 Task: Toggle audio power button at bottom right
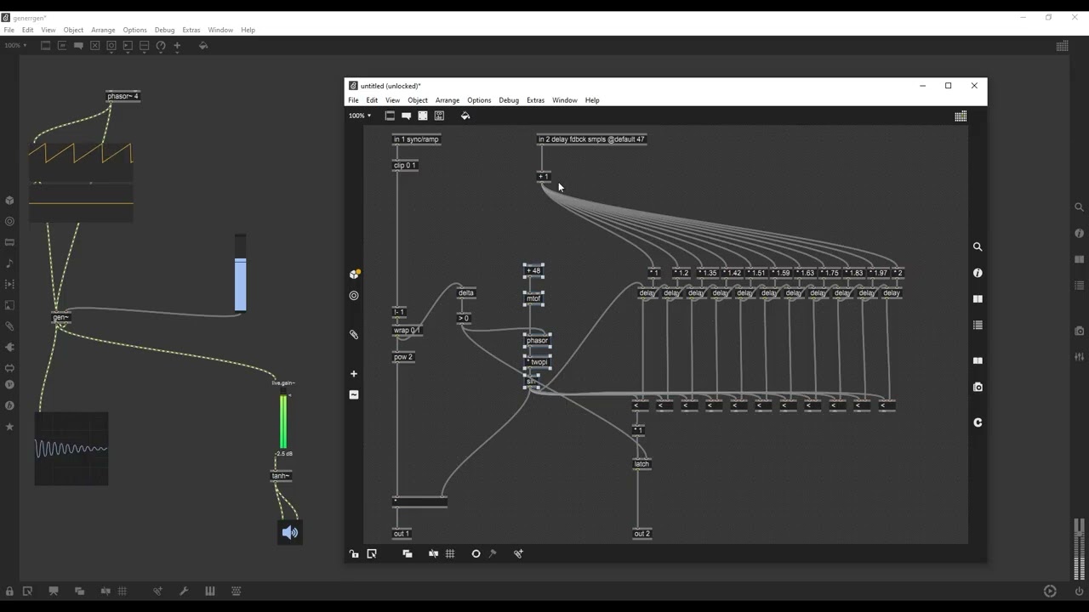(1080, 592)
